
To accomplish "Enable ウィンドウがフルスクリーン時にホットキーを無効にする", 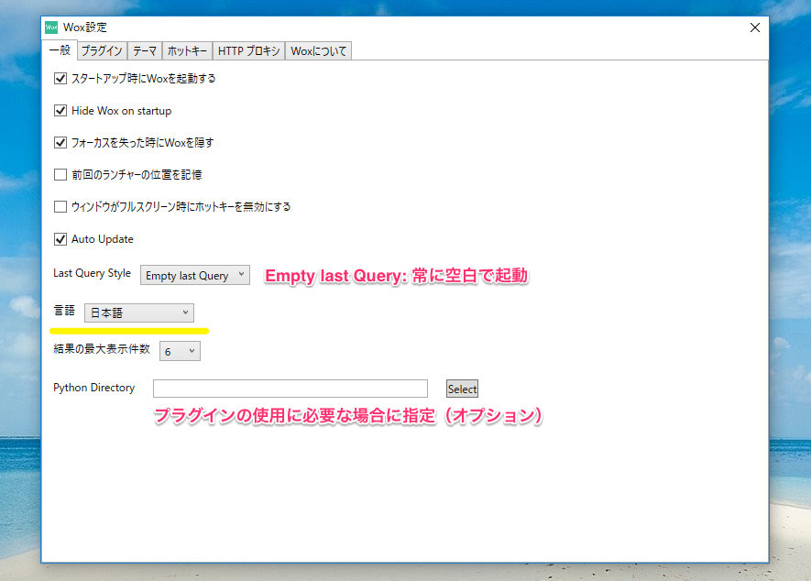I will (60, 207).
